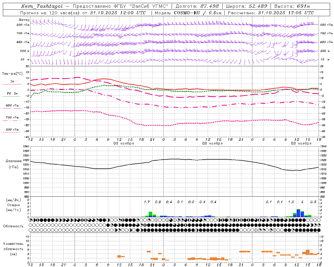
Task: Select the Тем-ра(°C) axis title
Action: pyautogui.click(x=12, y=74)
